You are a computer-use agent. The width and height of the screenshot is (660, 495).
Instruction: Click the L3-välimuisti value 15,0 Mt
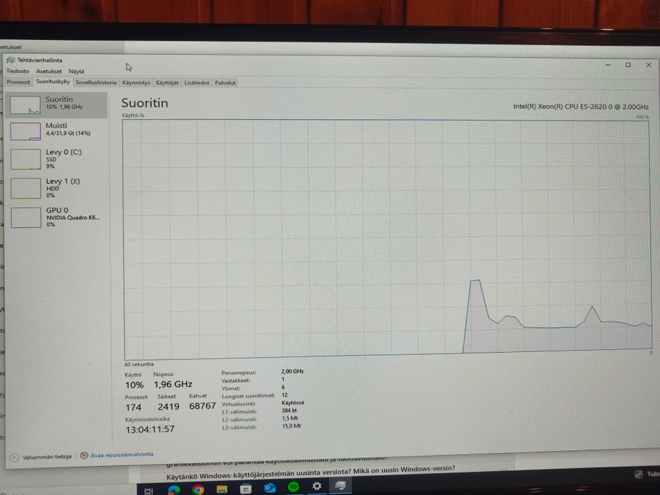pyautogui.click(x=291, y=426)
